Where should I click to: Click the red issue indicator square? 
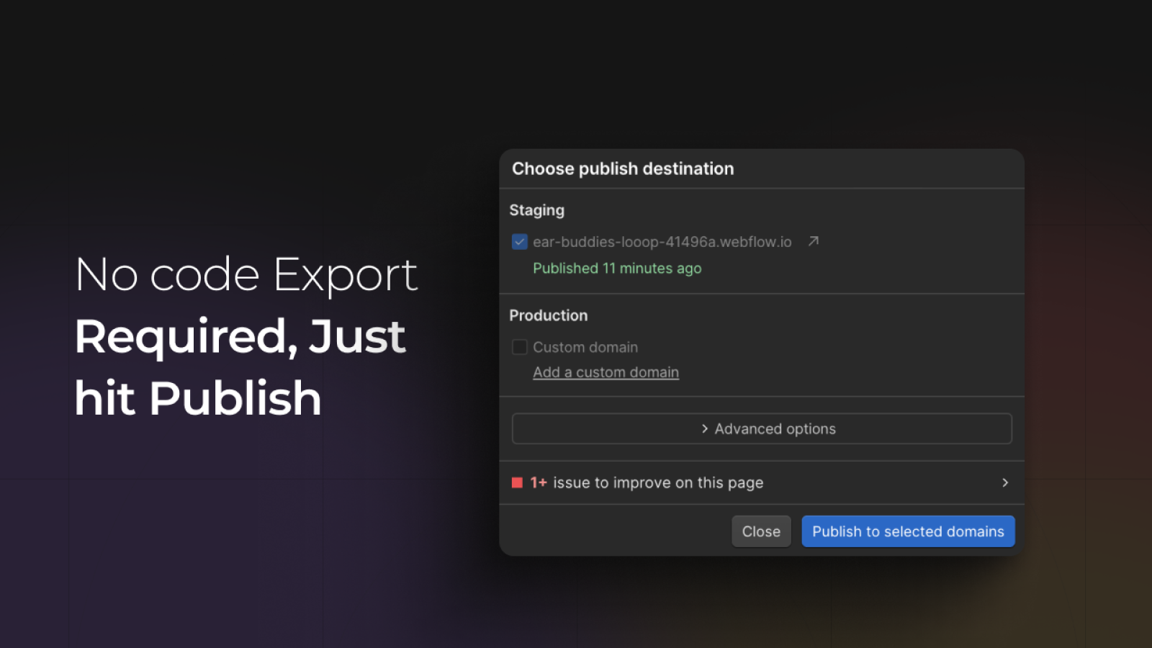pos(517,482)
